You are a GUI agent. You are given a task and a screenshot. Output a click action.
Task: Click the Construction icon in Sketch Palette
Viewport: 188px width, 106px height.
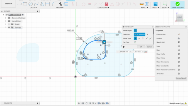pos(179,34)
